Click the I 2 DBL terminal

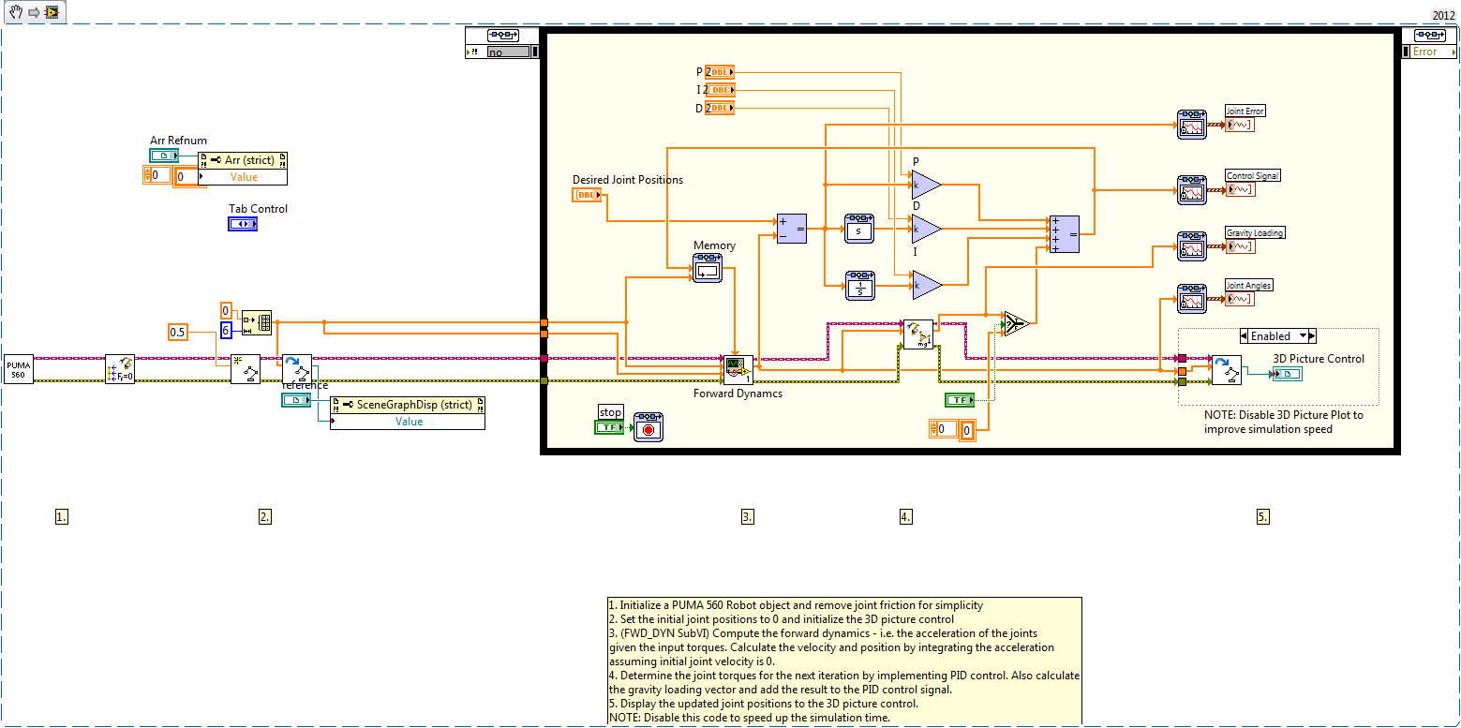pos(720,90)
